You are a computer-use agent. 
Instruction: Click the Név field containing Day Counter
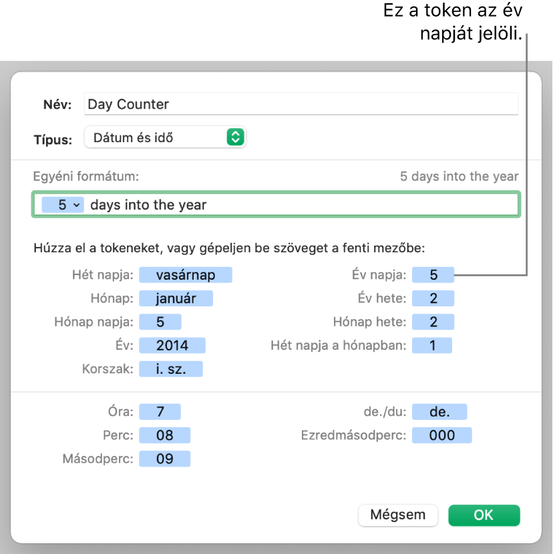point(301,104)
